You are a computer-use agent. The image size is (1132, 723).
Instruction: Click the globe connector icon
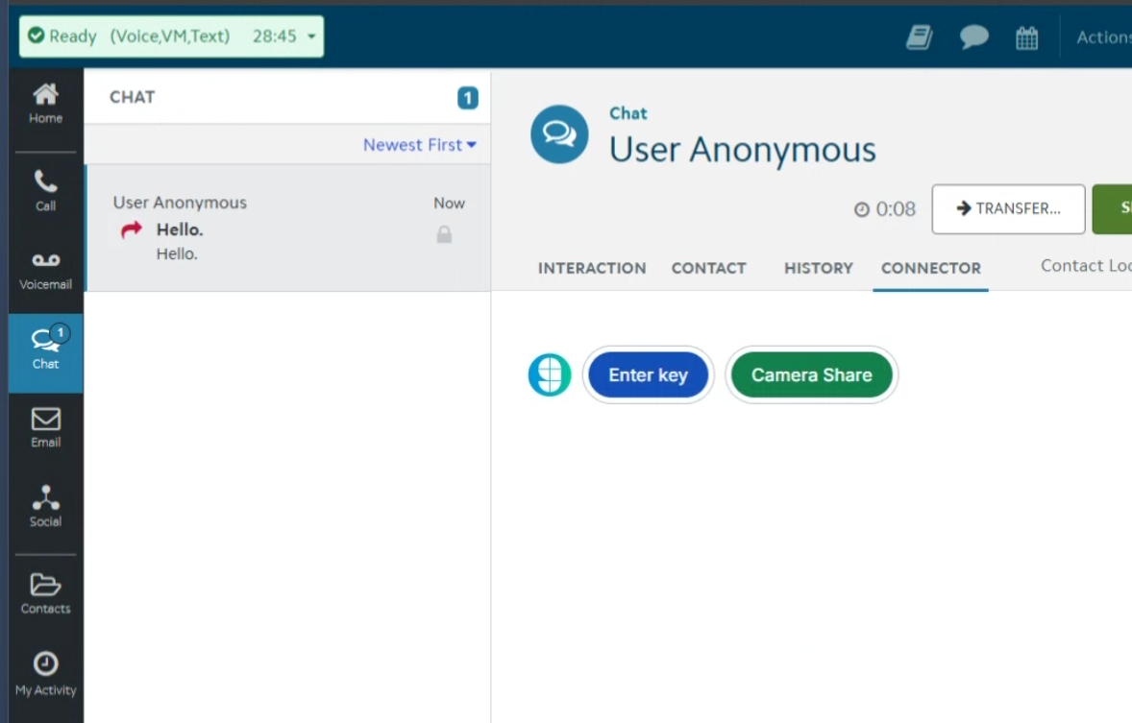click(x=550, y=374)
